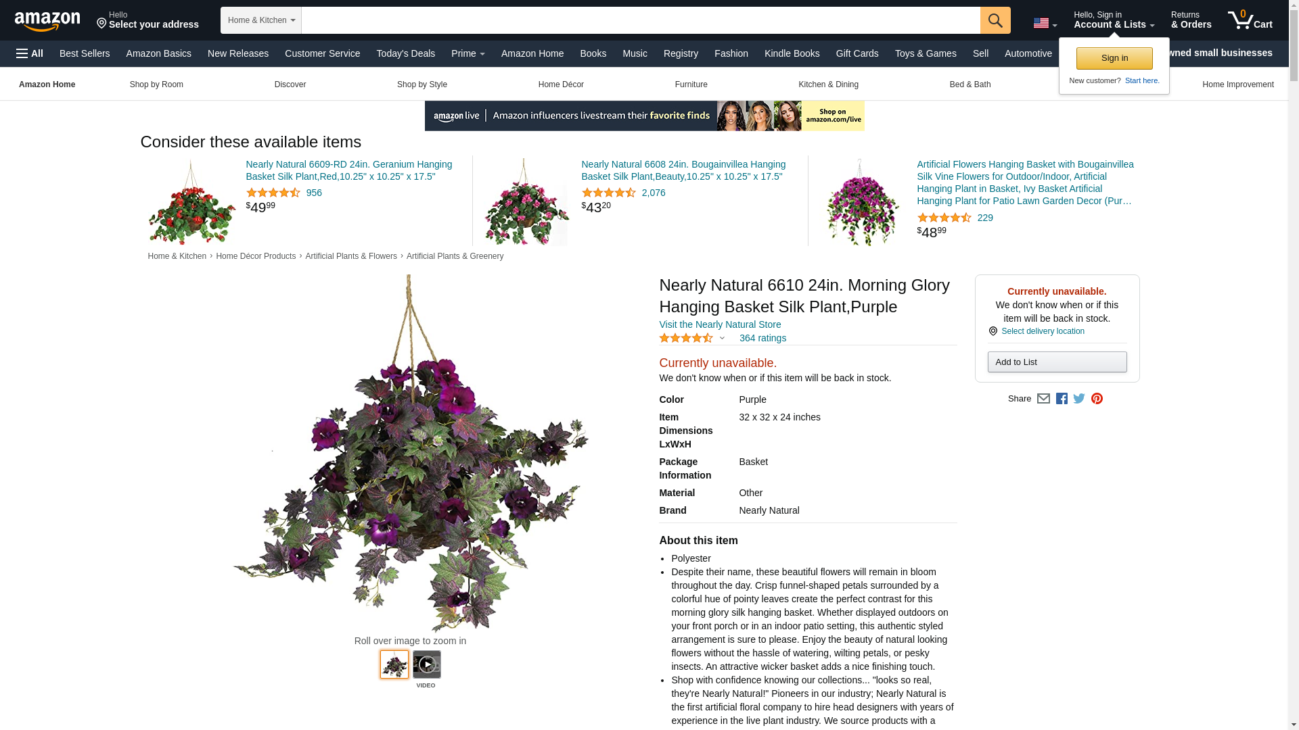Image resolution: width=1299 pixels, height=730 pixels.
Task: Open the shopping cart icon
Action: tap(1250, 20)
